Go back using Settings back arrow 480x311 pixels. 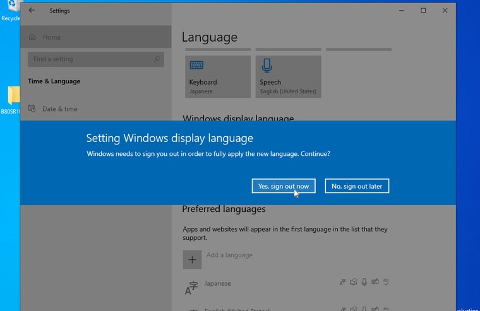(32, 10)
